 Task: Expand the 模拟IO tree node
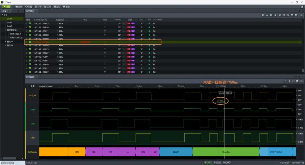click(x=5, y=41)
